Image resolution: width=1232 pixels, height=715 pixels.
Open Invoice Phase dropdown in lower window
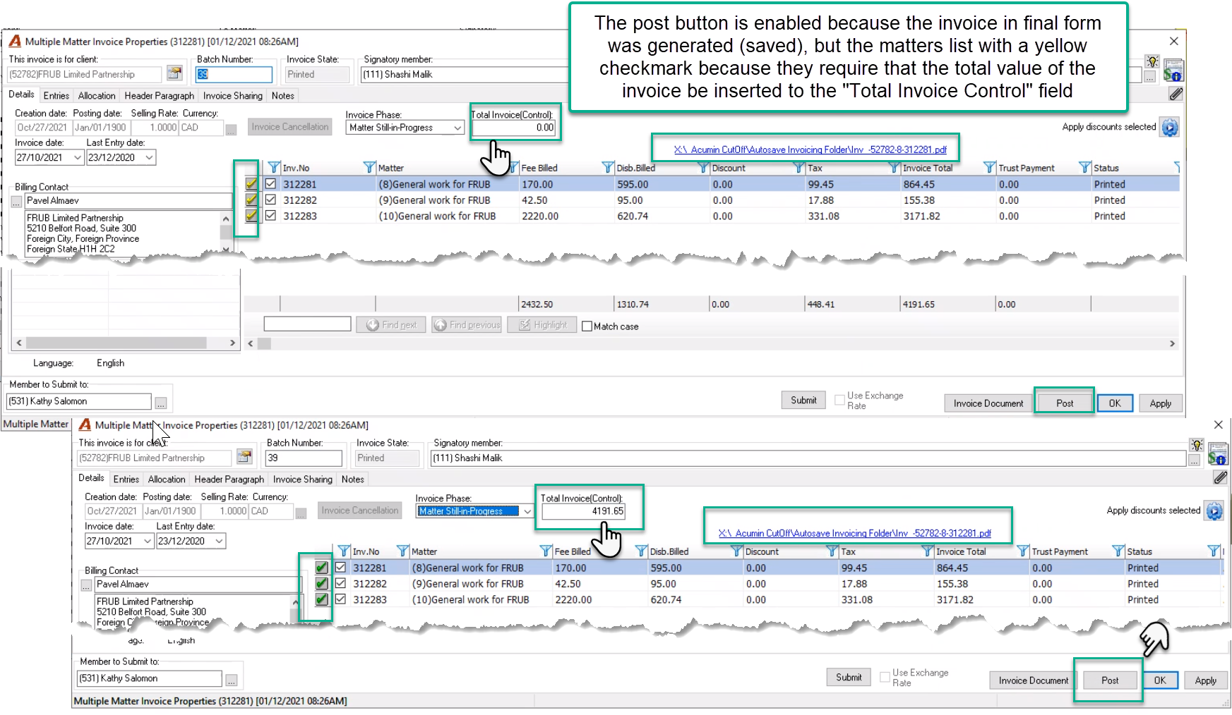coord(527,511)
